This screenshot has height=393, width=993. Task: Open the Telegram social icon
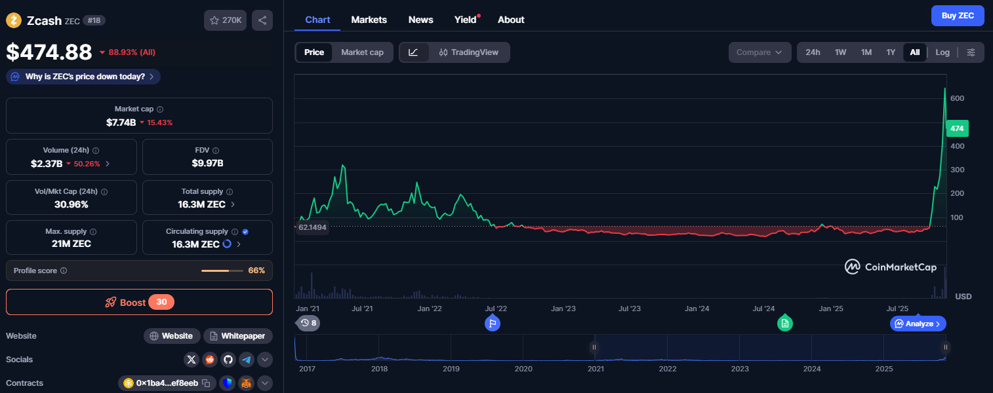[x=247, y=359]
